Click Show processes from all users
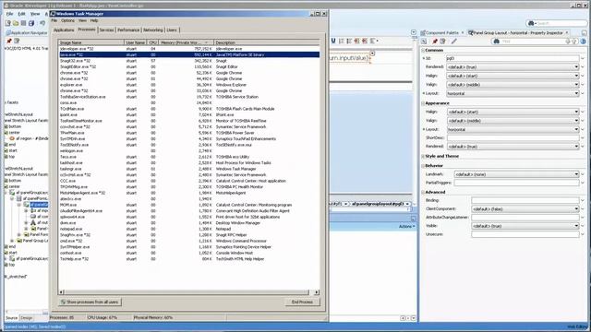This screenshot has height=332, width=591. coord(90,302)
